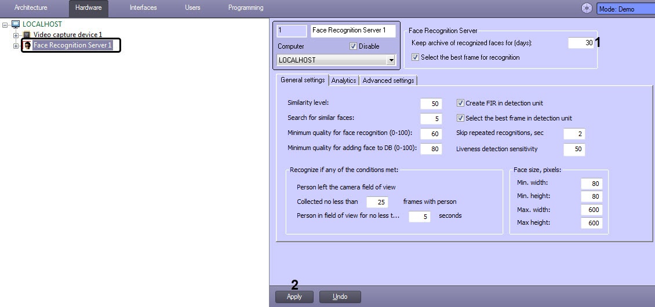Click the Apply button
655x307 pixels.
pos(294,297)
